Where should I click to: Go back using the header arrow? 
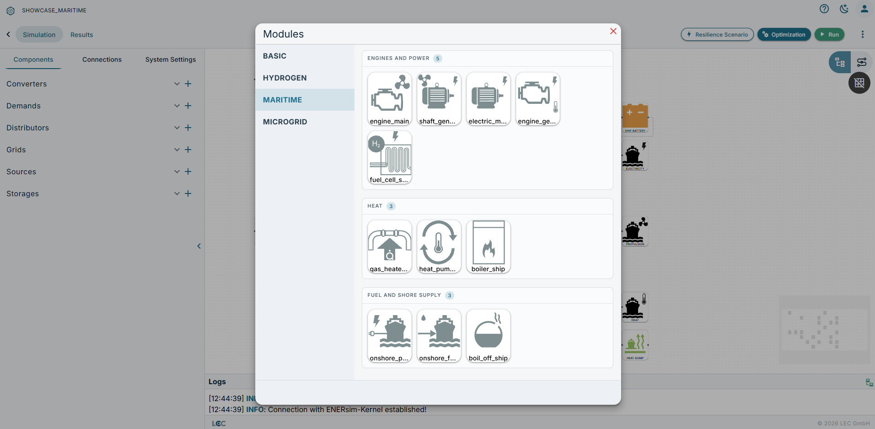[x=8, y=34]
